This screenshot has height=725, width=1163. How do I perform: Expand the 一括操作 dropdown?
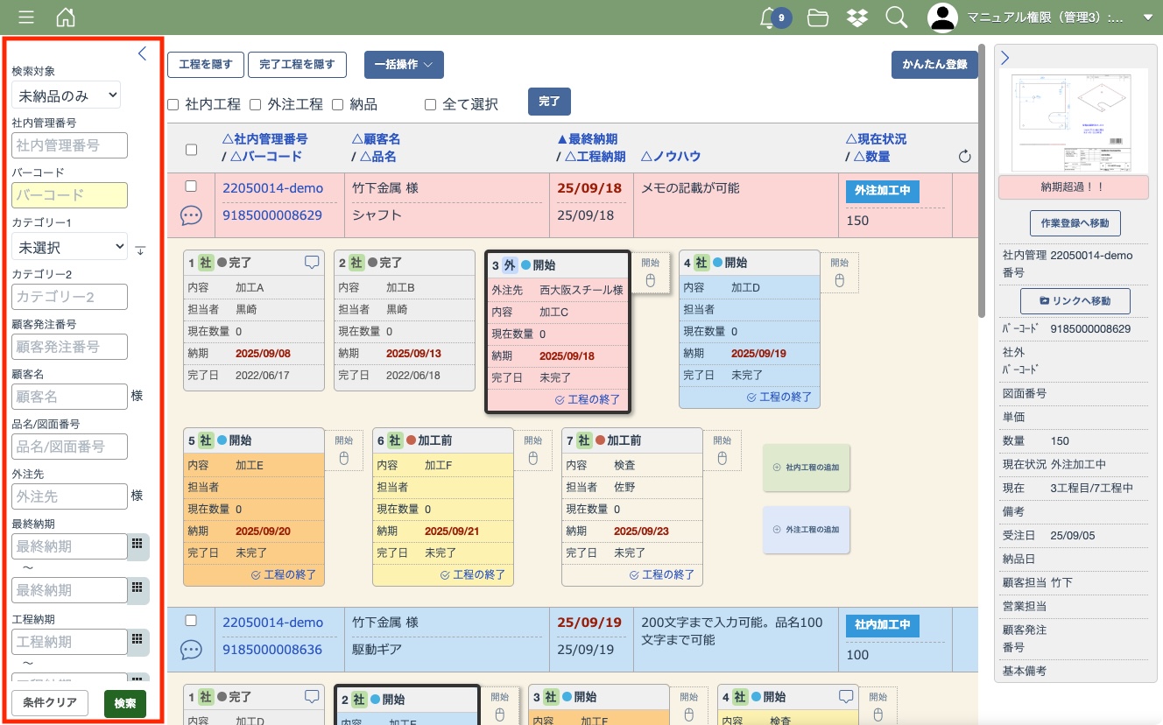pyautogui.click(x=404, y=65)
